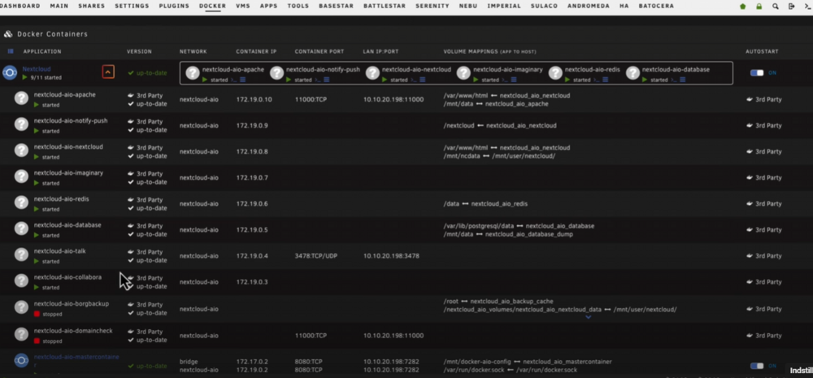Open nextcloud-aio-redis row container icon
The image size is (813, 378).
[21, 202]
